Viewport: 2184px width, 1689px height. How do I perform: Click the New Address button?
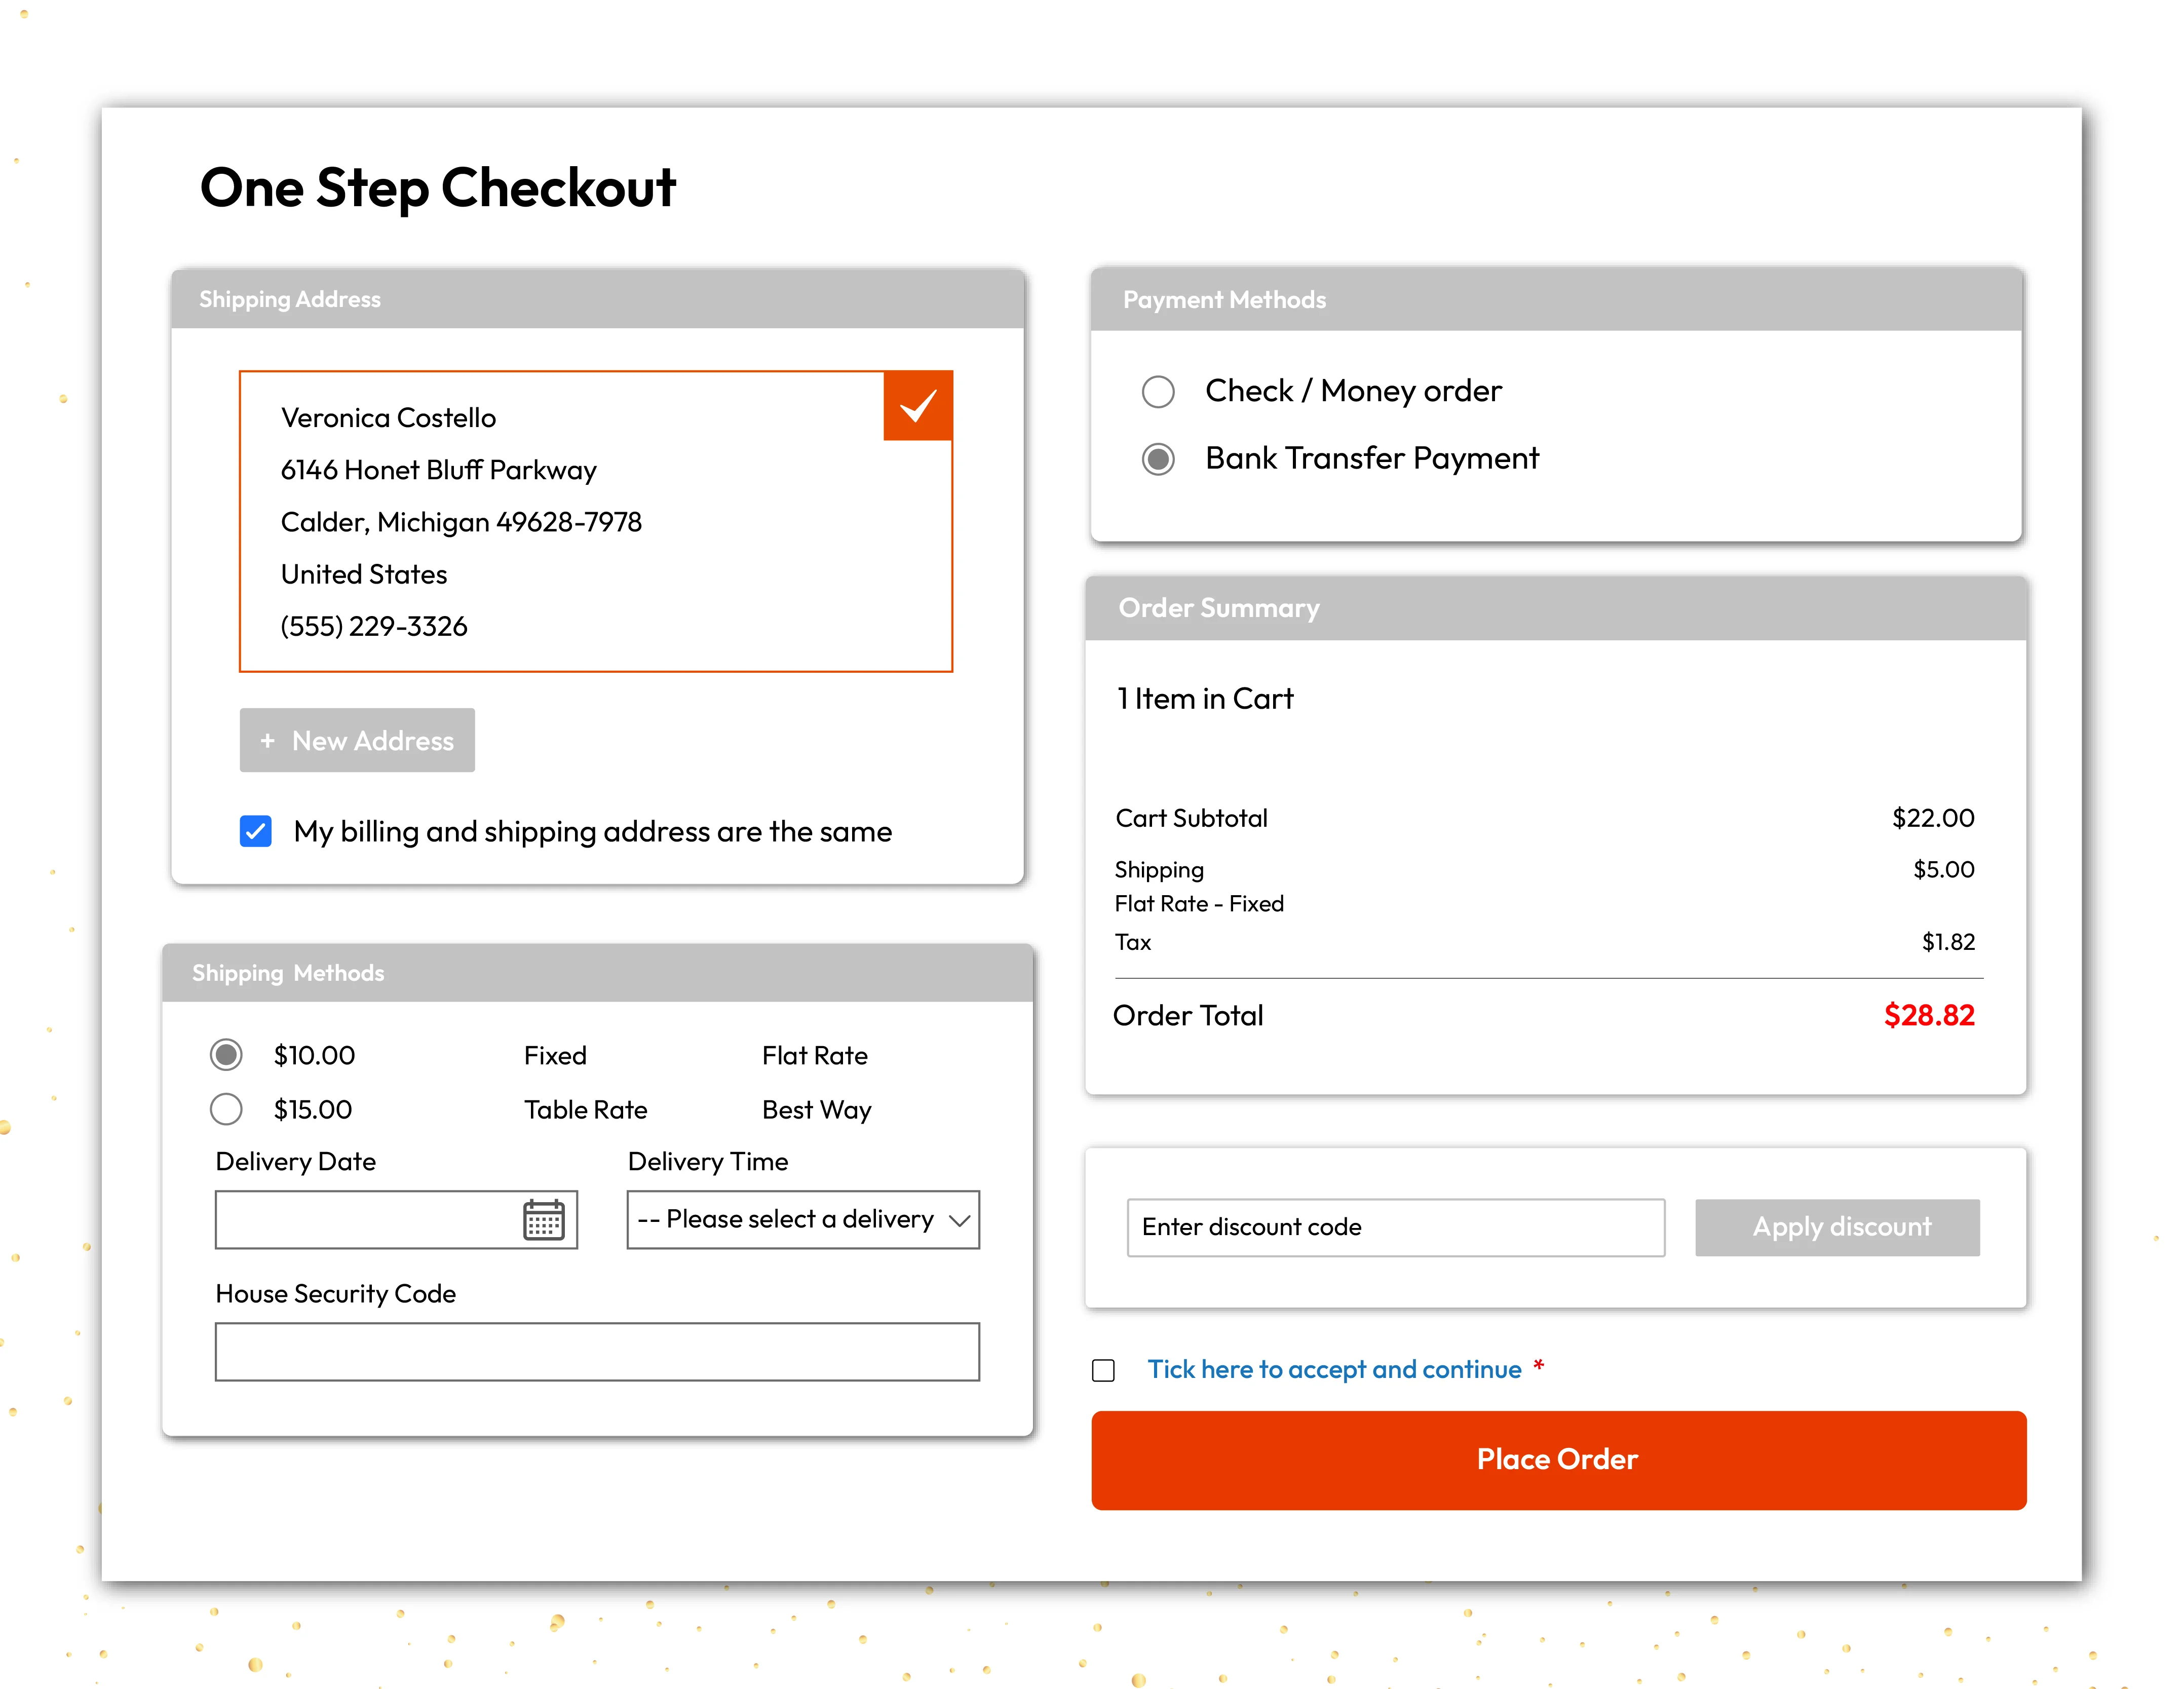tap(356, 740)
